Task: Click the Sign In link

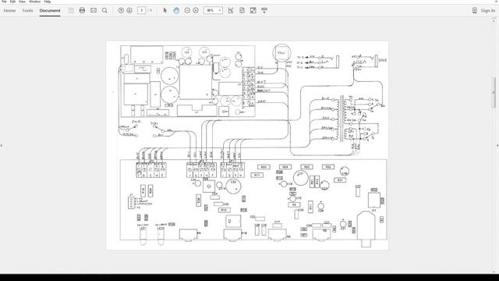Action: [487, 10]
